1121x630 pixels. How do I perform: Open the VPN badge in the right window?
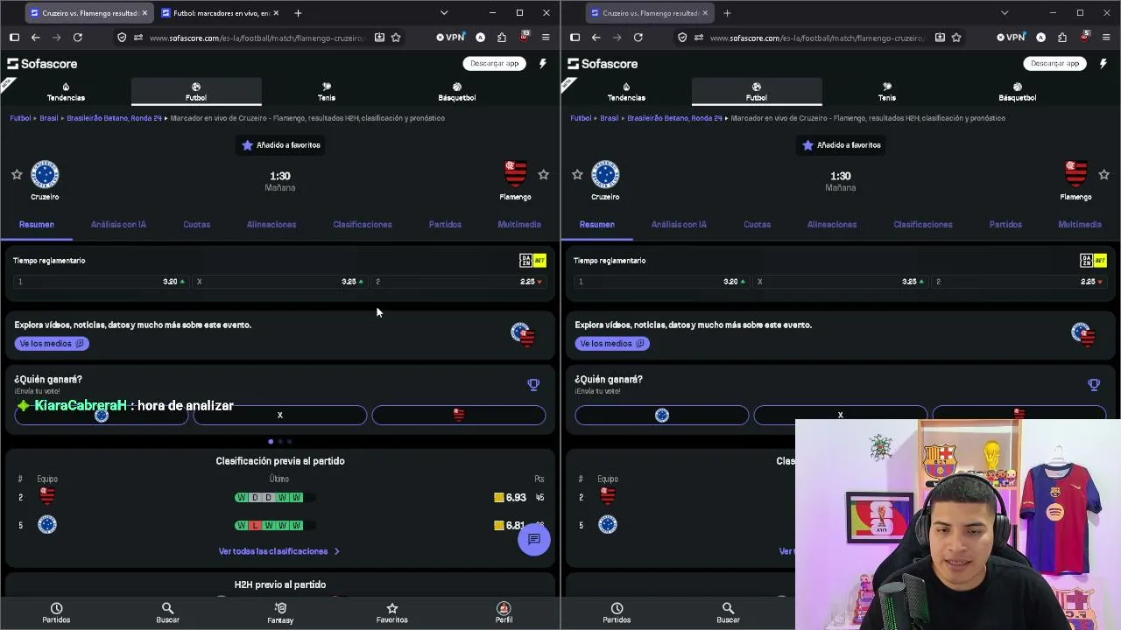[x=1011, y=38]
